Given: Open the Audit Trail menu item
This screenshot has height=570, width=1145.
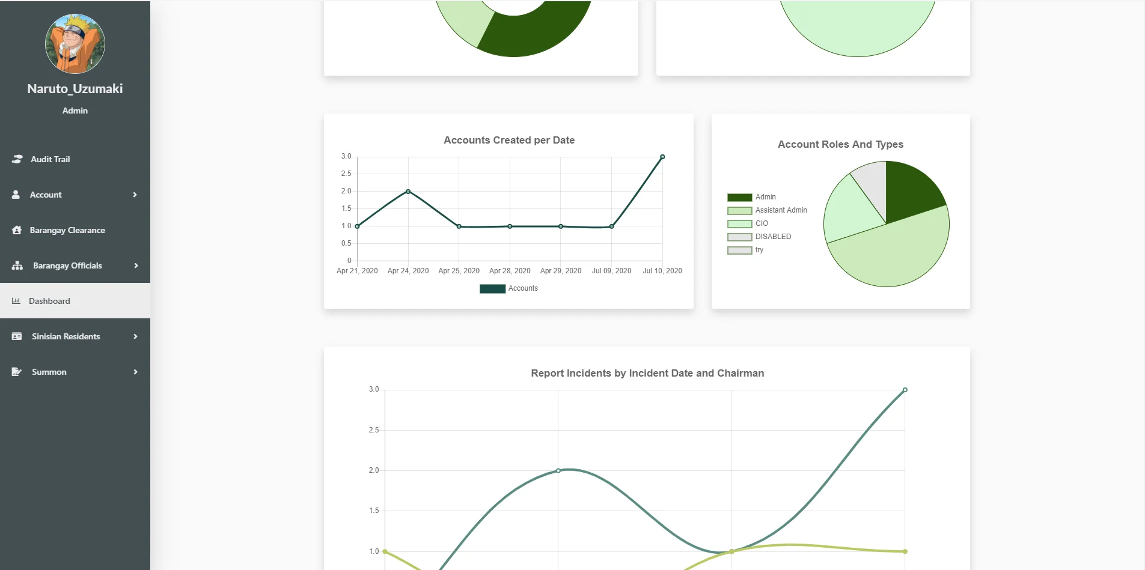Looking at the screenshot, I should tap(75, 159).
